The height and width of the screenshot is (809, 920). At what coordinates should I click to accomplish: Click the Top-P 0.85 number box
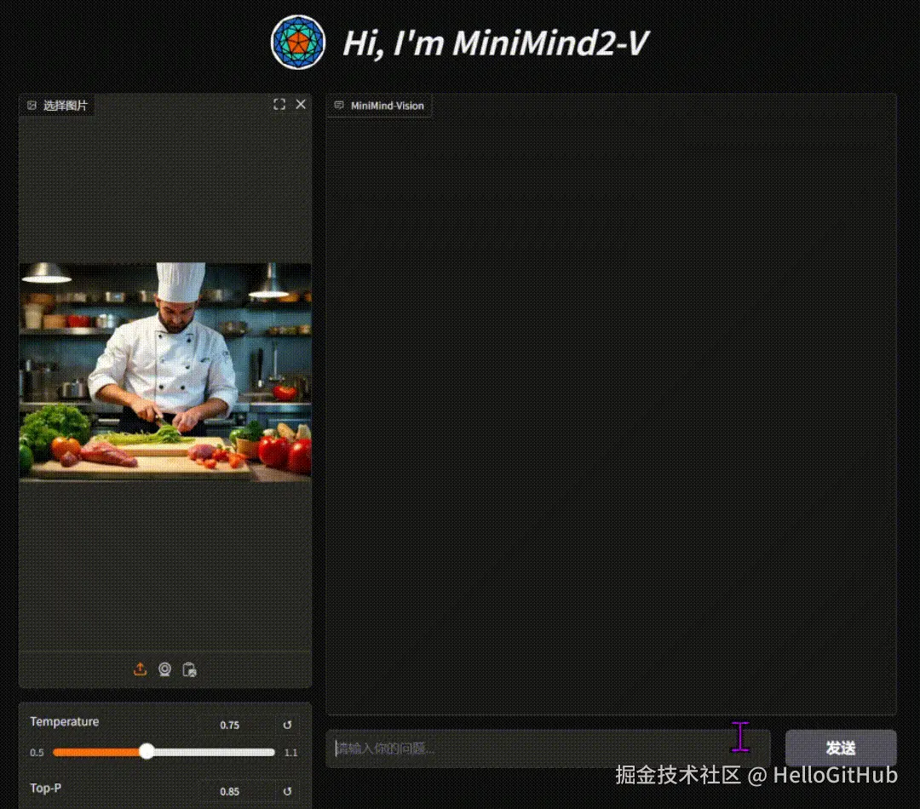[x=239, y=791]
